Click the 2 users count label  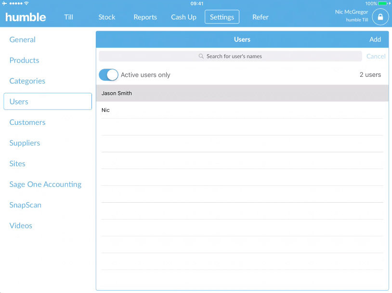click(x=370, y=75)
